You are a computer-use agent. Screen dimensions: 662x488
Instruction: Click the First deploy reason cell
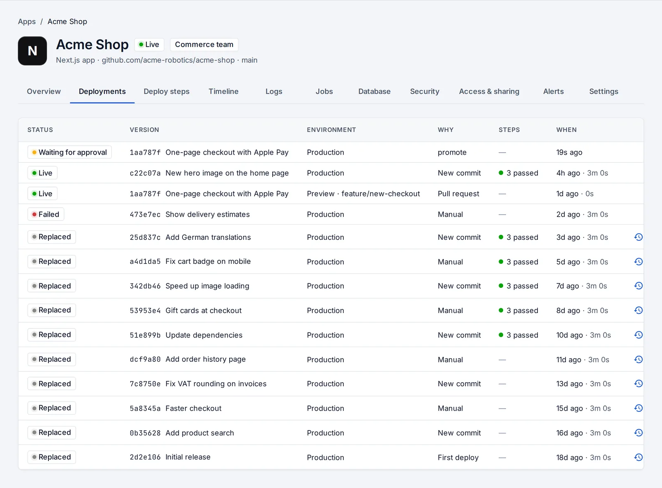click(458, 457)
